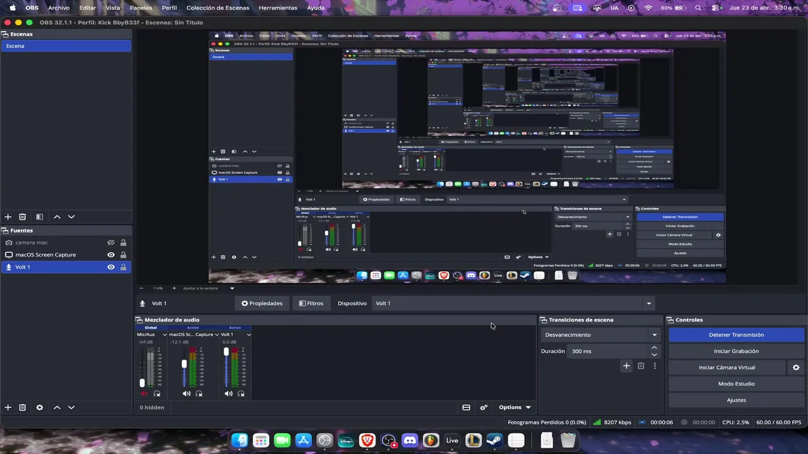Hide the macOS Screen Capture source
808x454 pixels.
click(110, 255)
